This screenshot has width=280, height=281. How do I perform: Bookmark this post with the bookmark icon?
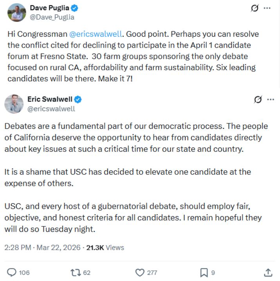click(204, 272)
